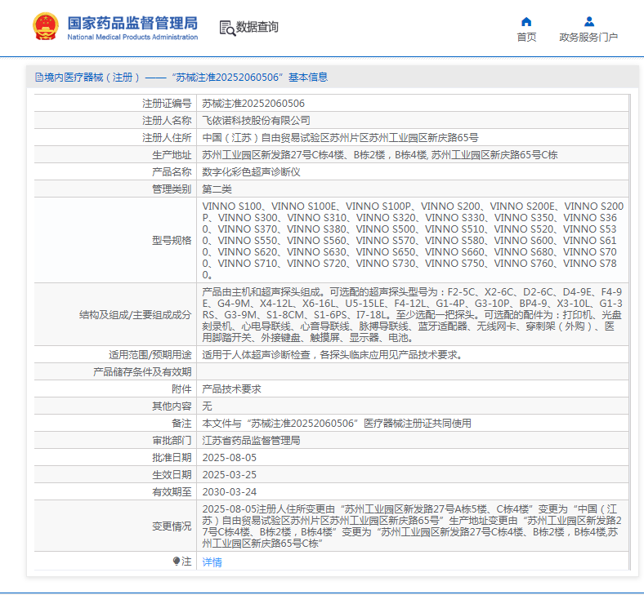Click the 国家药品监督管理局 site title
This screenshot has height=595, width=644.
click(x=131, y=22)
